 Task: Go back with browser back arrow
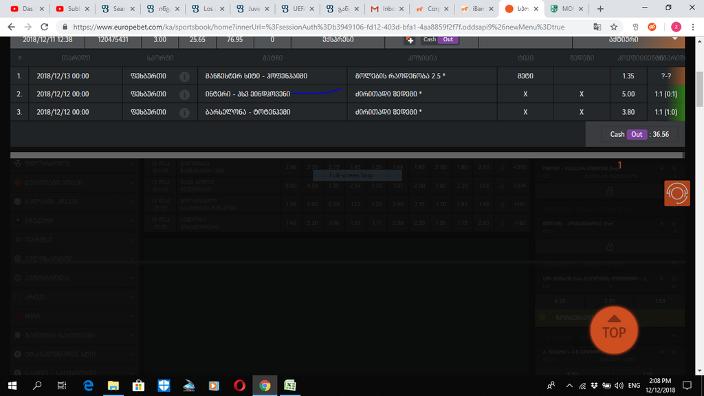(11, 27)
